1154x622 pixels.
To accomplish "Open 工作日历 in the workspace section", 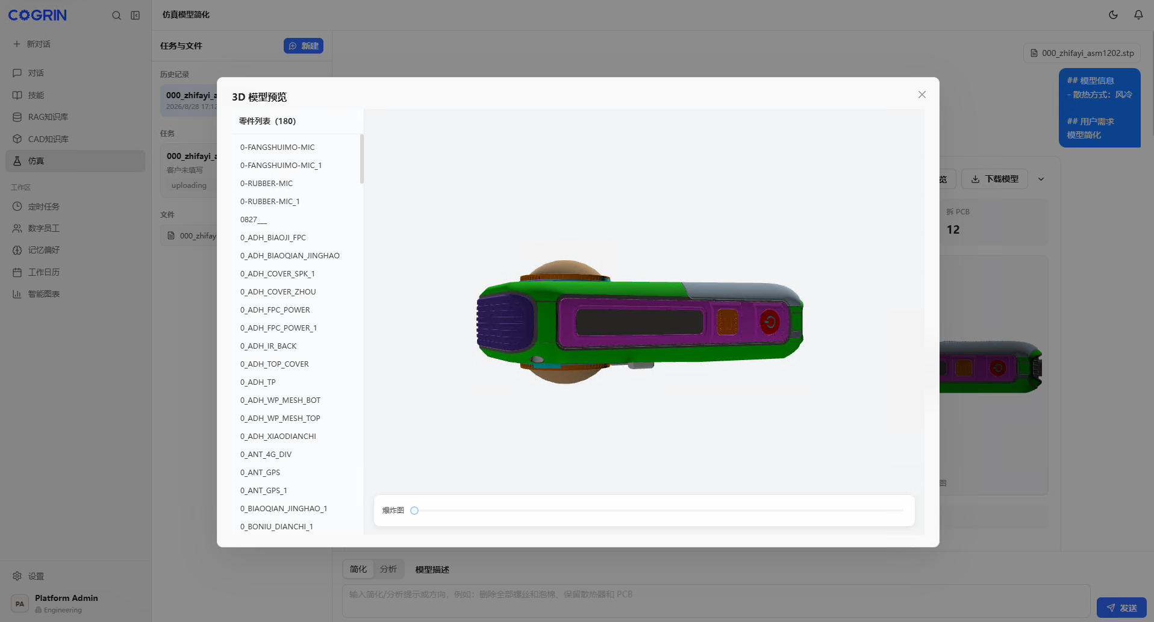I will [x=75, y=272].
